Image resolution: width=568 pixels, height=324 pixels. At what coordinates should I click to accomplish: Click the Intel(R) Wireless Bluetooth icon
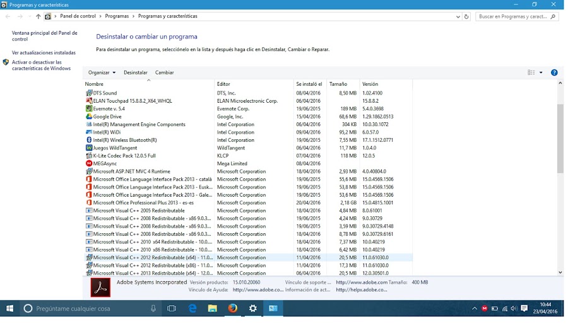89,140
